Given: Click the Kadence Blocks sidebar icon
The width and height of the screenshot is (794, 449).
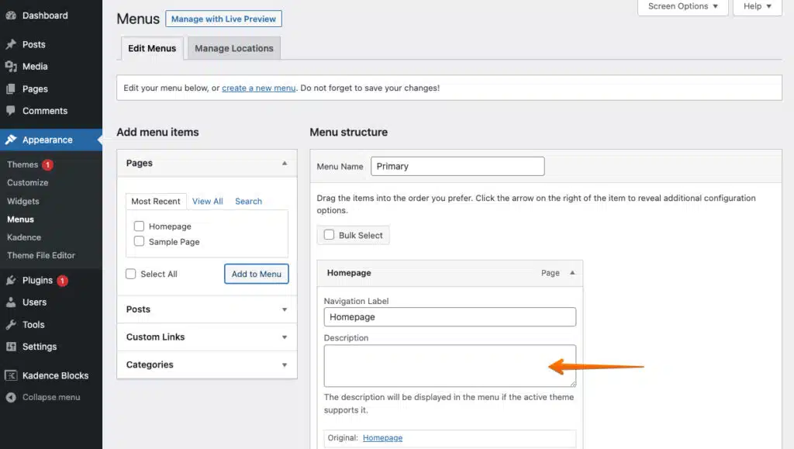Looking at the screenshot, I should 9,375.
